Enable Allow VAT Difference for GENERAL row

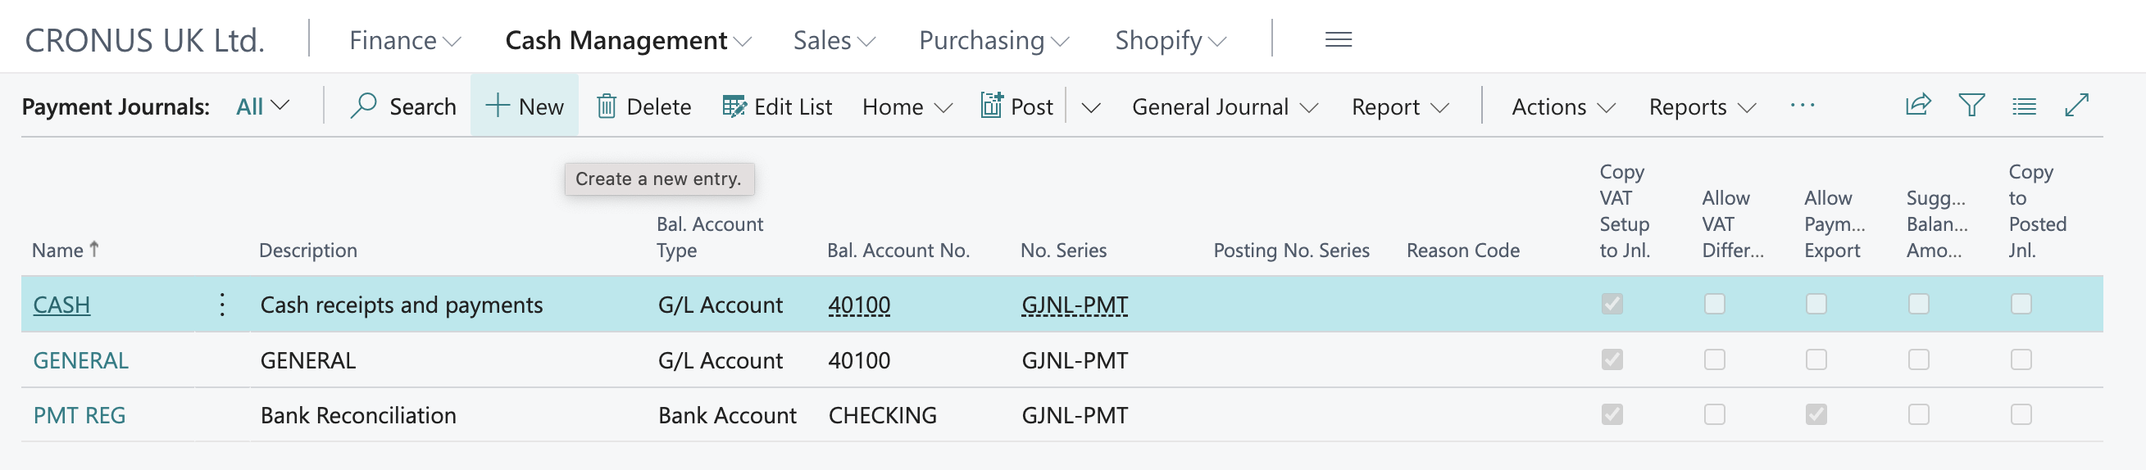[1715, 359]
